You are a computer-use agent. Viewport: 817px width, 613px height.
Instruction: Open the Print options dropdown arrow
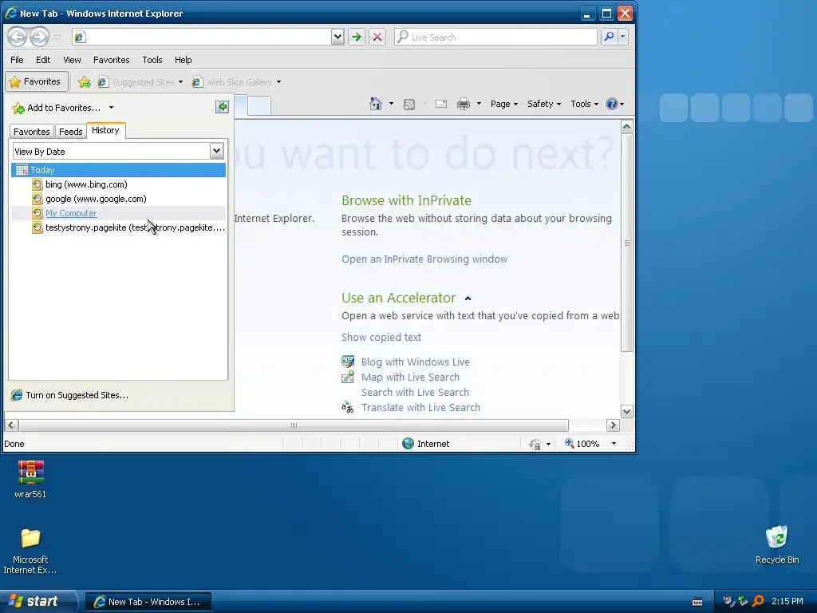point(479,104)
